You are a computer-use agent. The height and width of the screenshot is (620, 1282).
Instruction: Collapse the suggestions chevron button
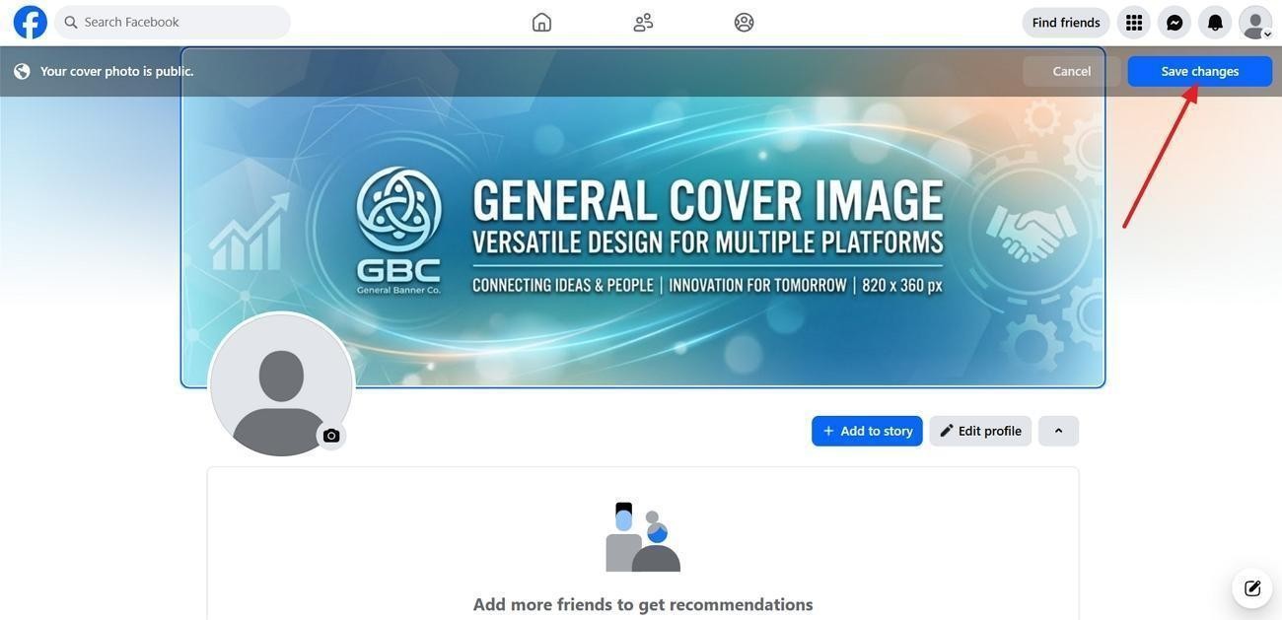click(x=1058, y=431)
